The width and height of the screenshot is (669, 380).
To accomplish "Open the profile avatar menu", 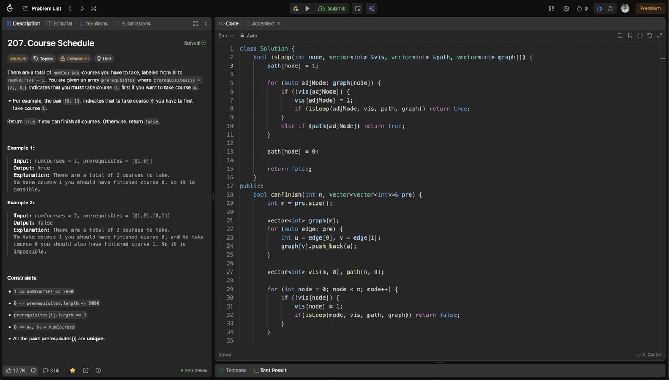I will (626, 8).
